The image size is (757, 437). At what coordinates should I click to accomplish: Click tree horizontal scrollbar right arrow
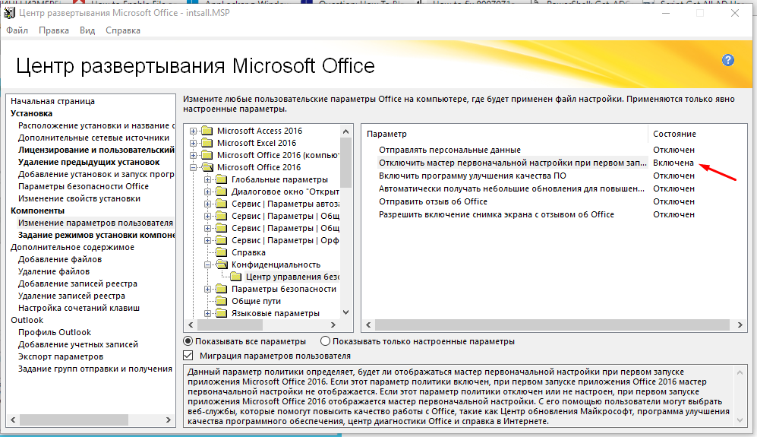click(x=333, y=325)
